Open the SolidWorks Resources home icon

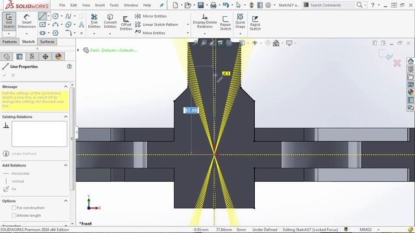click(410, 61)
